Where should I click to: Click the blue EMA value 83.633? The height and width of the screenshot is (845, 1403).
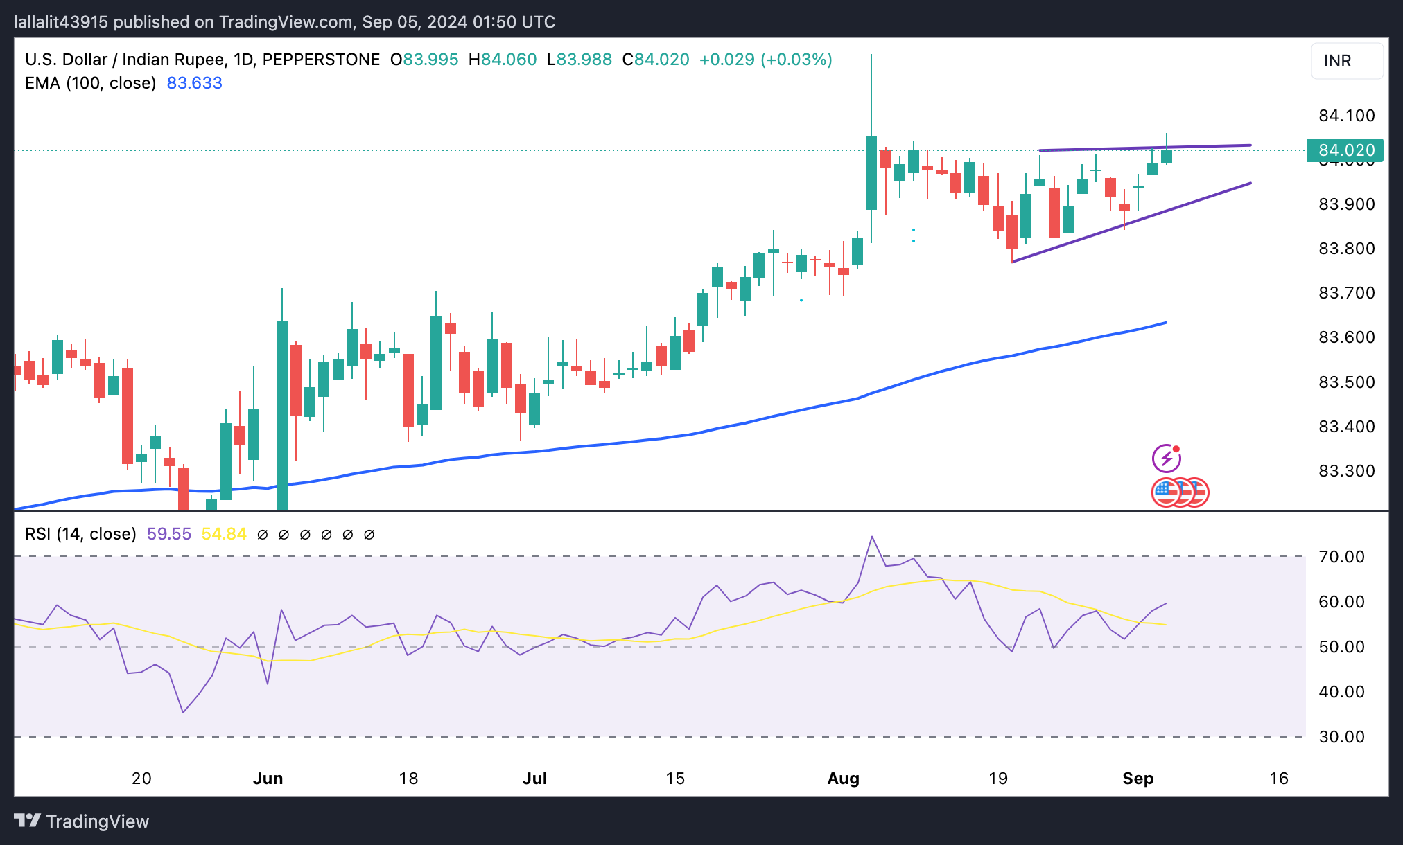click(x=194, y=83)
